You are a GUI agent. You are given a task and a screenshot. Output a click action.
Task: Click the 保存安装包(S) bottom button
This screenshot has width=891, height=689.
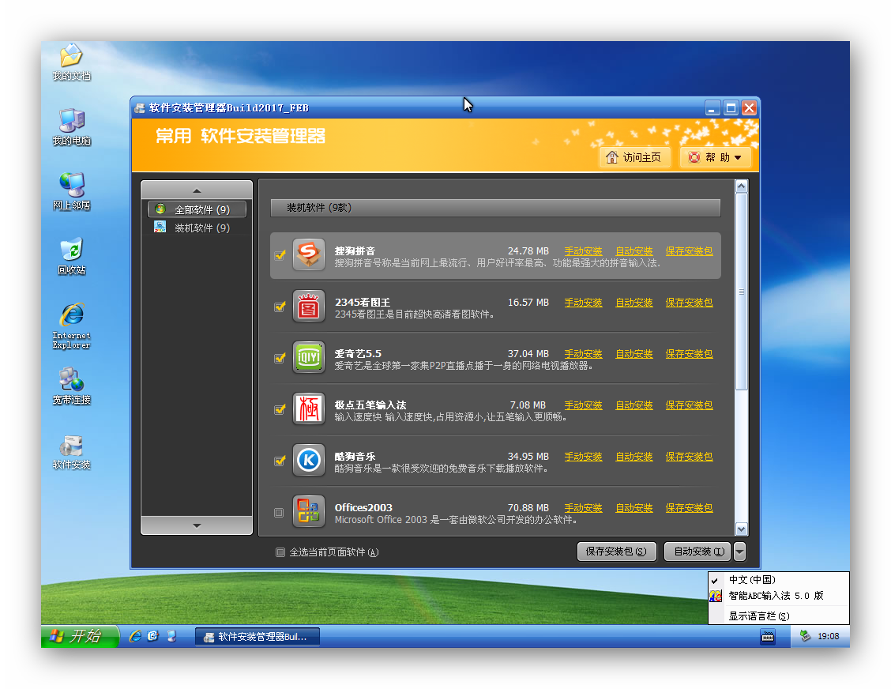click(x=617, y=552)
